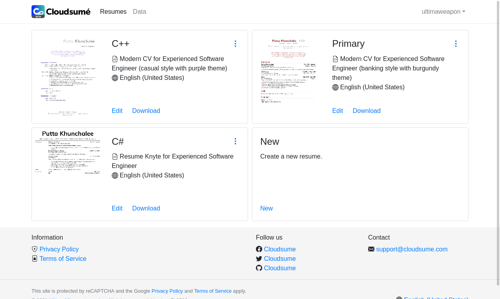Open the English (United States) language selector
This screenshot has height=299, width=500.
(x=433, y=298)
